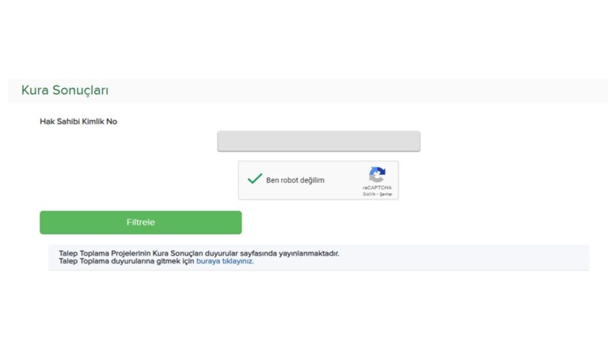Click the green reCAPTCHA checkmark
Image resolution: width=608 pixels, height=341 pixels.
[255, 179]
